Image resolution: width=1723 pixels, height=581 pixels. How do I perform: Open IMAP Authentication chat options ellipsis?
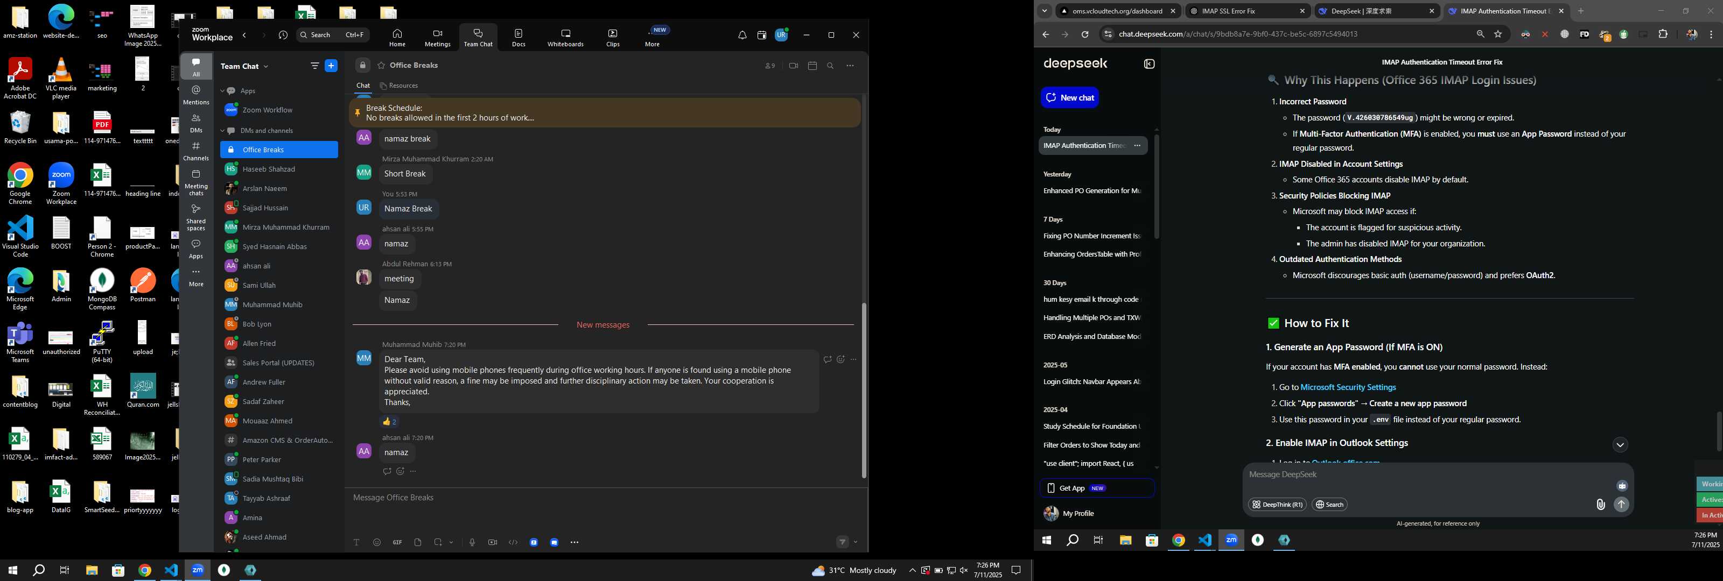pyautogui.click(x=1137, y=146)
